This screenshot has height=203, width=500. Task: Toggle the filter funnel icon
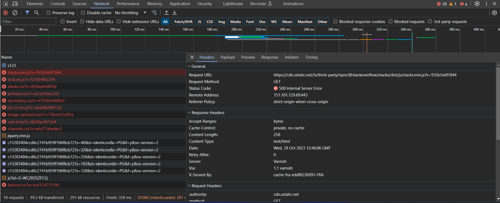click(x=27, y=13)
